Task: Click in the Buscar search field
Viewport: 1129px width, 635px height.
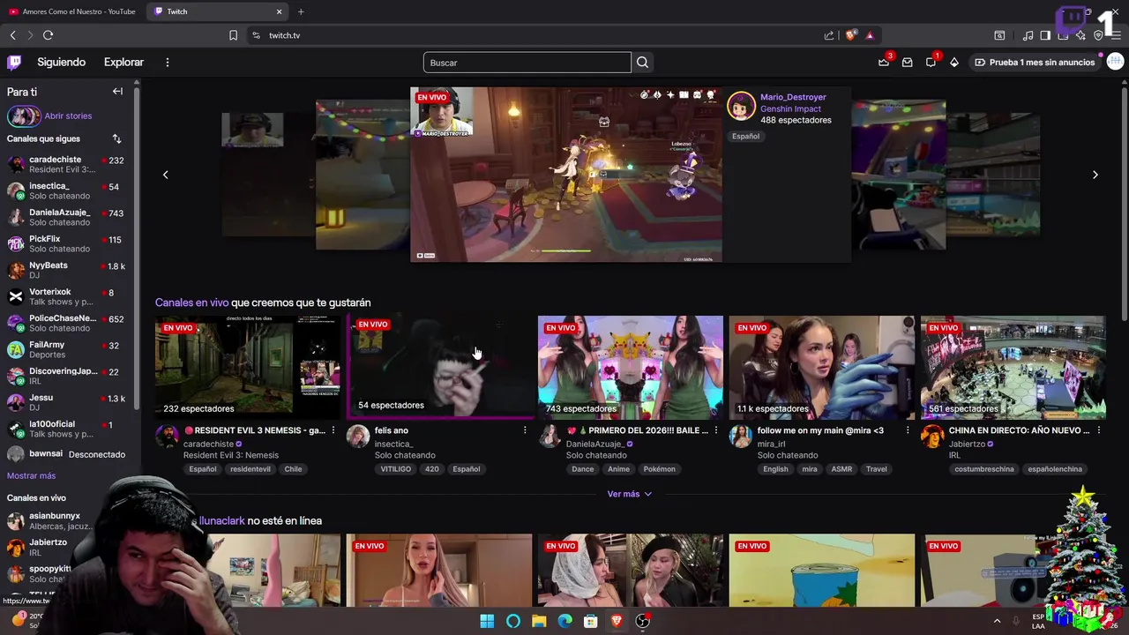Action: pyautogui.click(x=527, y=63)
